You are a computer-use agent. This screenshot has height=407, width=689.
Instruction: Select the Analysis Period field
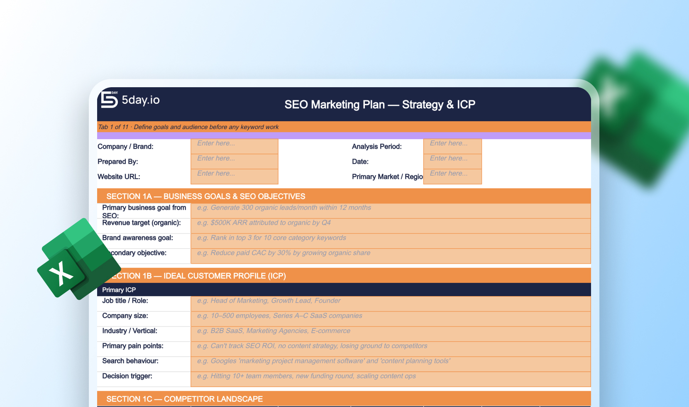(452, 146)
